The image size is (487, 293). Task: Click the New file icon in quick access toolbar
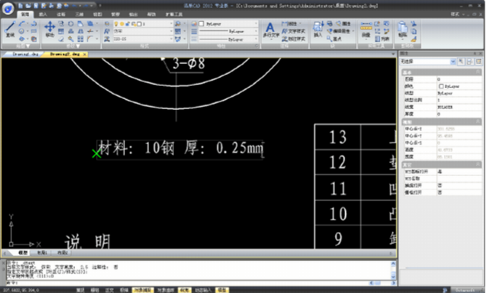click(x=20, y=6)
